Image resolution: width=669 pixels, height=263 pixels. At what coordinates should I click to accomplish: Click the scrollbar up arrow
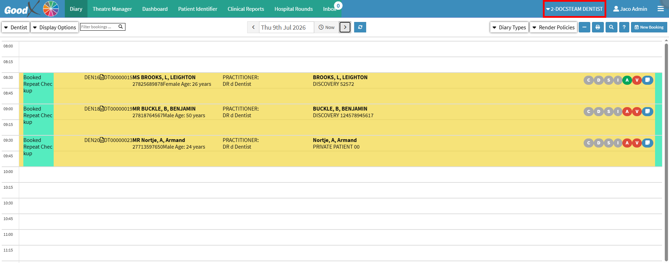pyautogui.click(x=666, y=40)
